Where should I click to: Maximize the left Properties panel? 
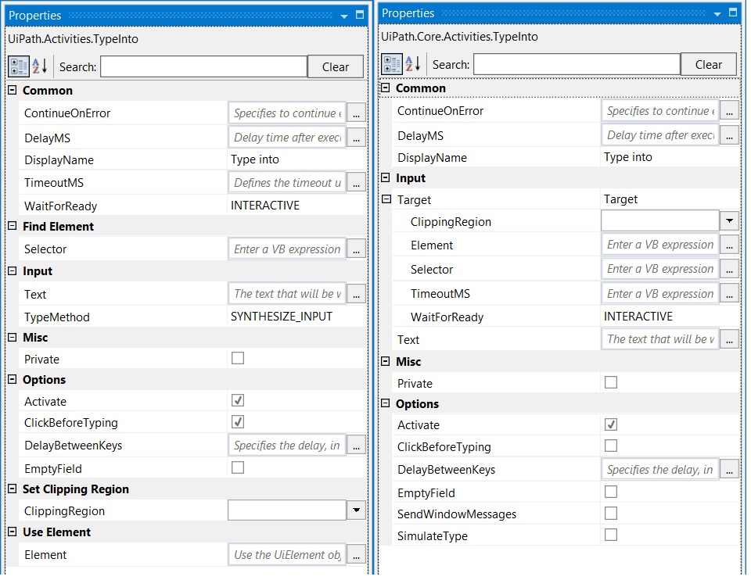point(360,15)
